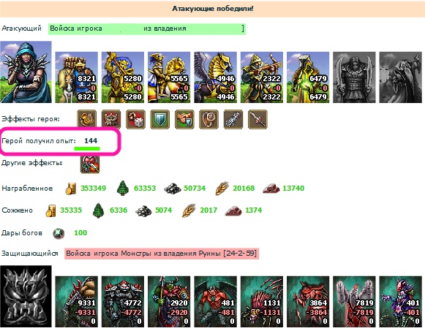
Task: Click the defender unit showing 9331 losses
Action: pyautogui.click(x=76, y=302)
